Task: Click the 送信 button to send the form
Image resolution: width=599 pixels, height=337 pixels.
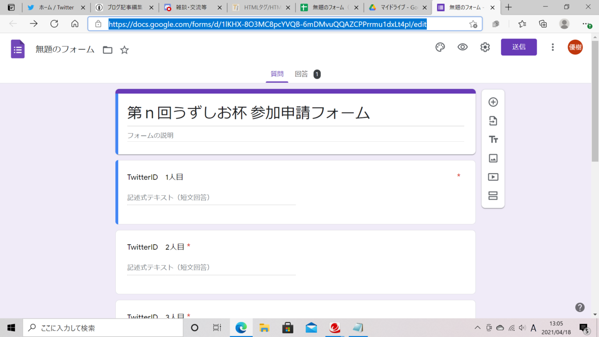Action: [x=519, y=47]
